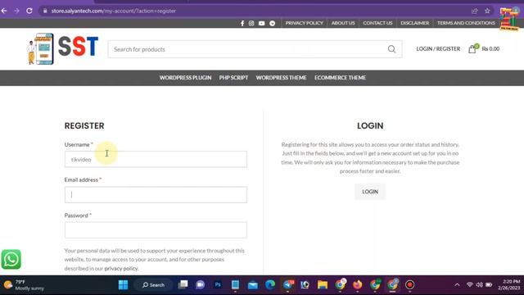Viewport: 524px width, 295px height.
Task: Click the browser forward arrow
Action: pyautogui.click(x=16, y=11)
